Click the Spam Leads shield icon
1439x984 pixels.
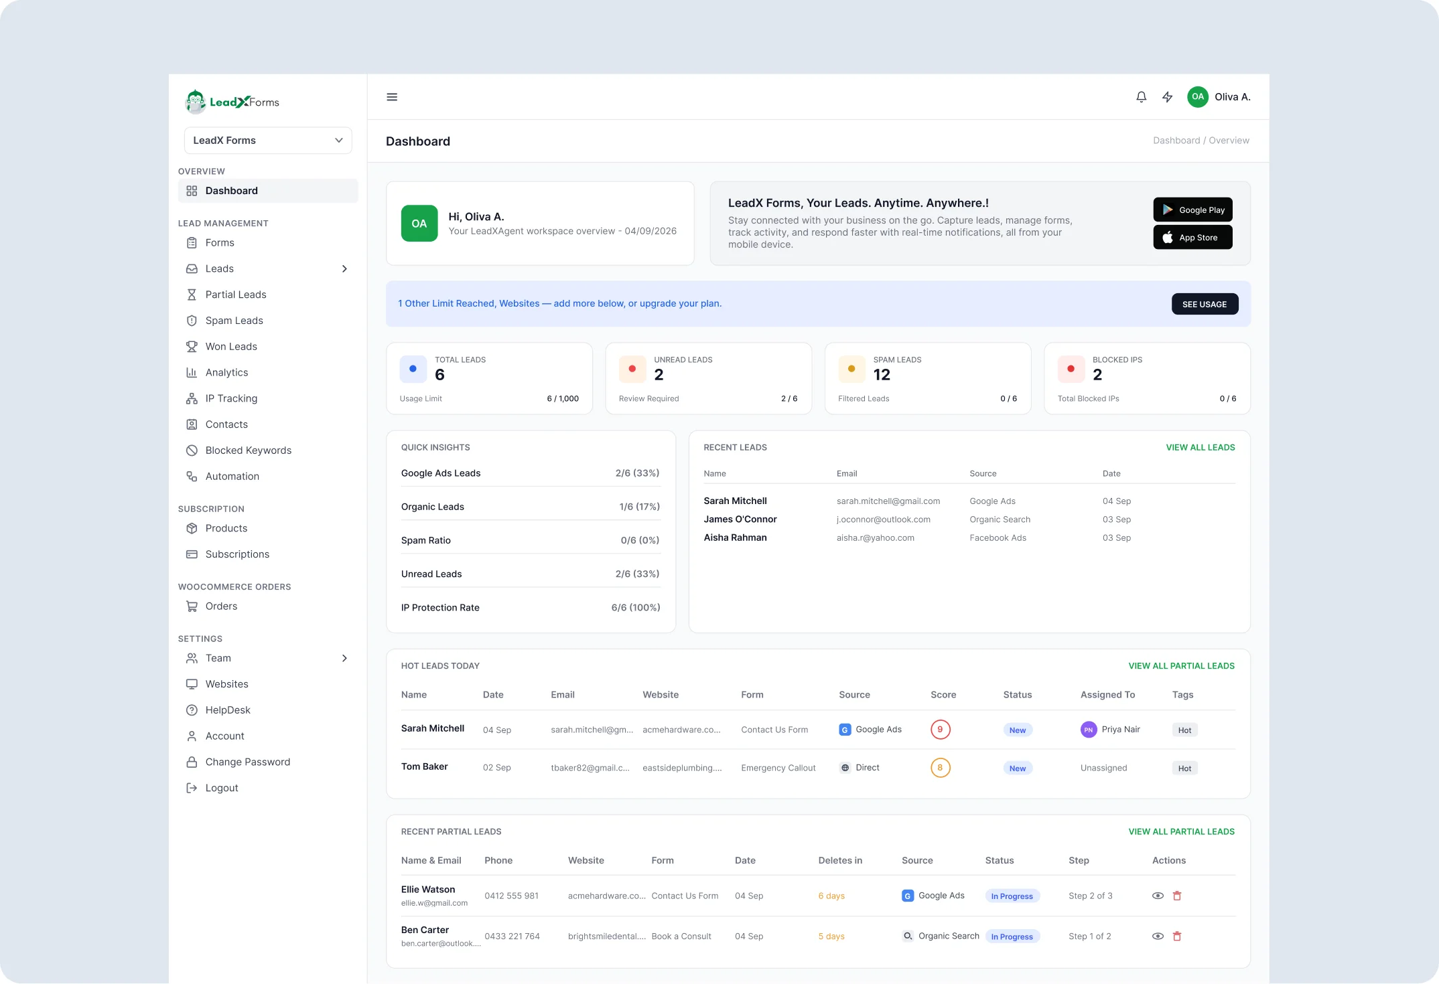pos(192,321)
